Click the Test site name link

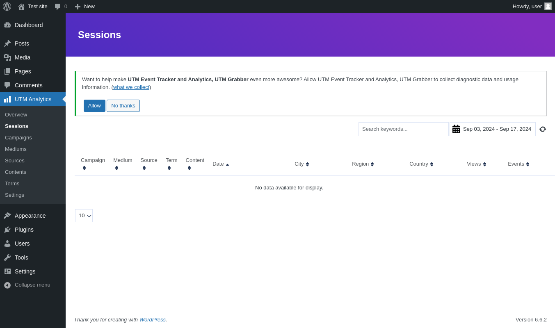(38, 7)
